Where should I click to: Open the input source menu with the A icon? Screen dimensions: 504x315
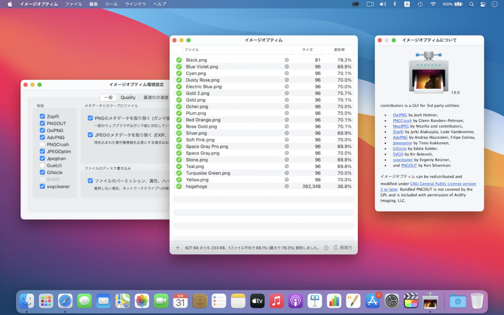click(x=407, y=4)
